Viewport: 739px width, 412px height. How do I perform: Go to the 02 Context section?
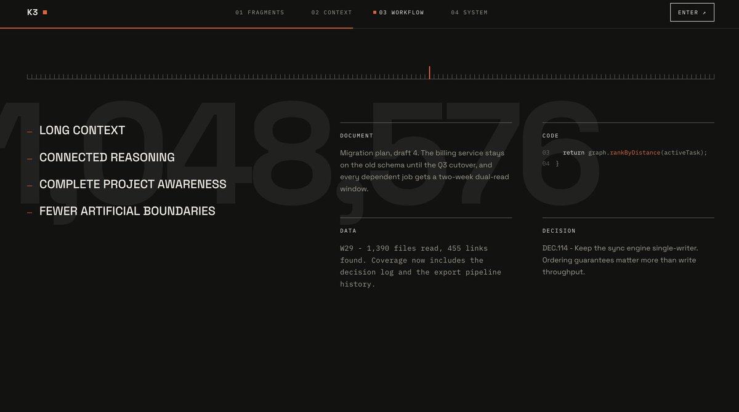pos(331,12)
